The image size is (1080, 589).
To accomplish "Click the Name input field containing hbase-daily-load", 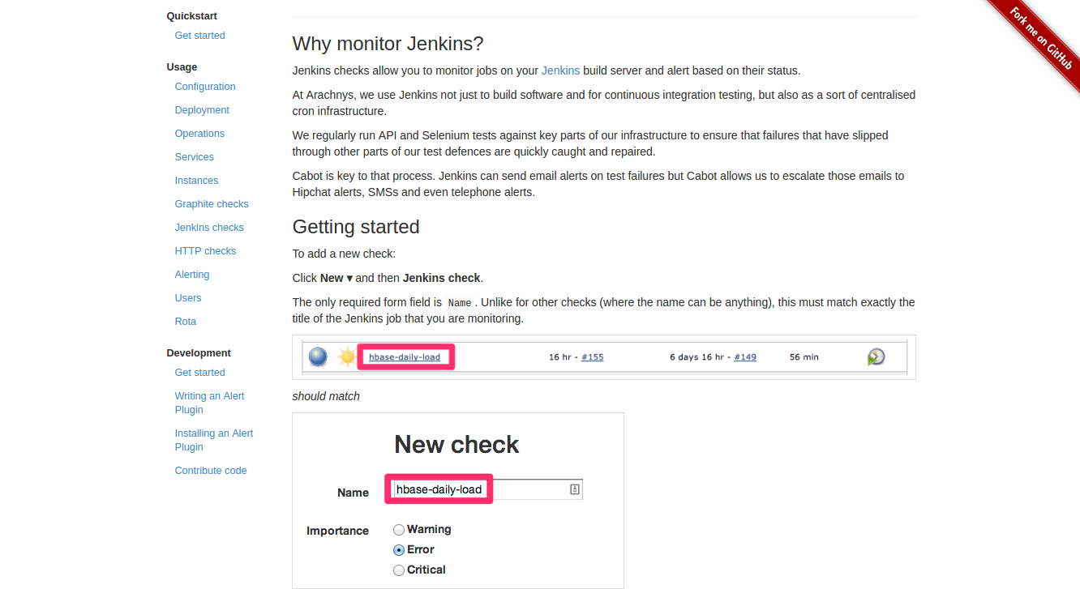I will (487, 489).
